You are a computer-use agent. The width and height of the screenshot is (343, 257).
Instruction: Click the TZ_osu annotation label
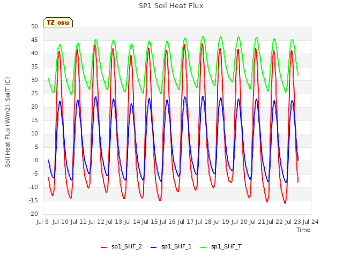click(58, 22)
